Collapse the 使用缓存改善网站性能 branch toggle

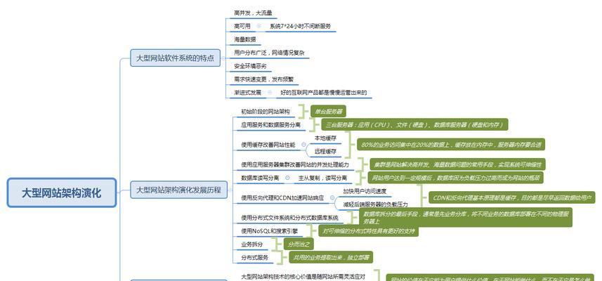pos(303,145)
